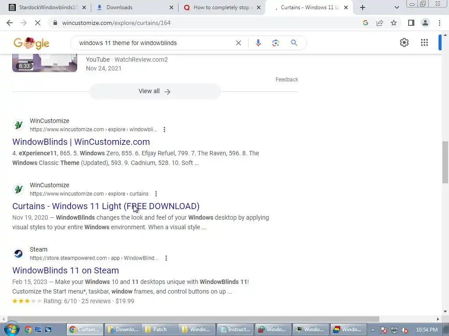Image resolution: width=449 pixels, height=336 pixels.
Task: Stop loading the page
Action: (38, 23)
